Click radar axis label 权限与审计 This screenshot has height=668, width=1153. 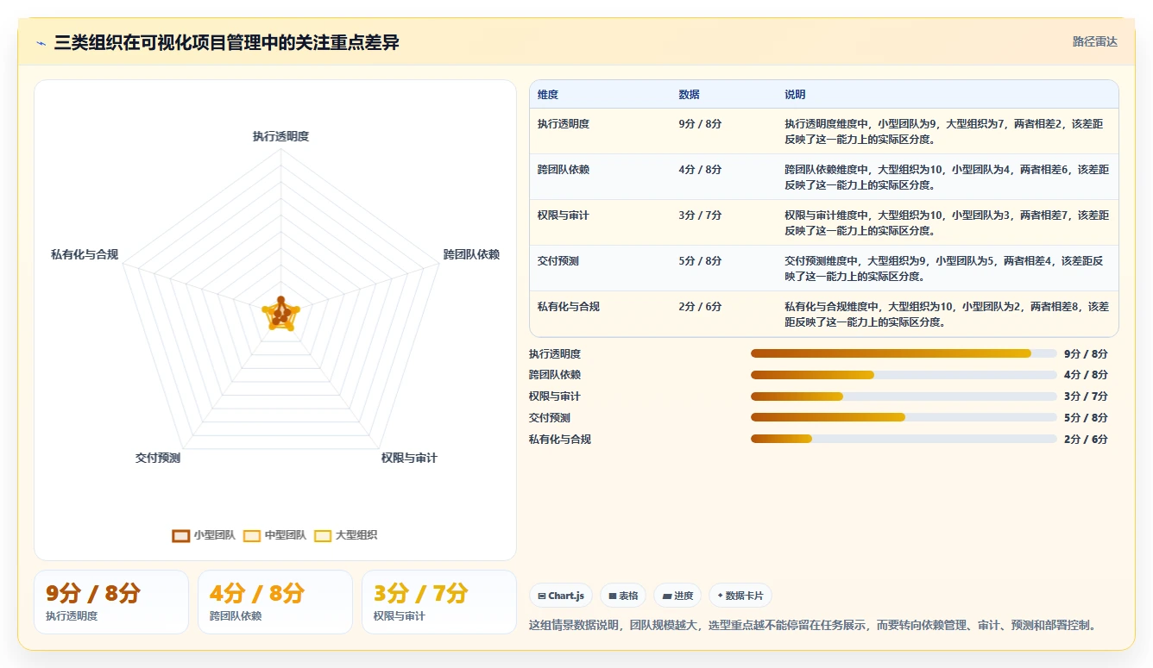pos(409,458)
